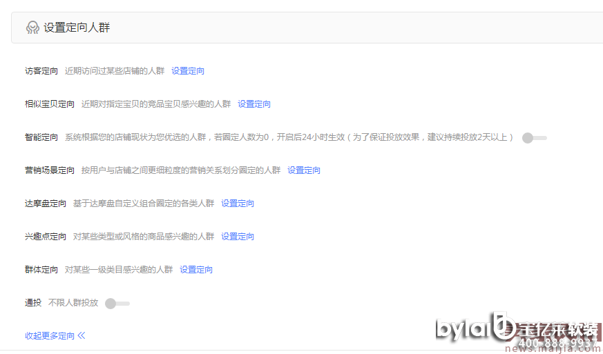
Task: Click the 营销场景定向 label
Action: click(x=50, y=170)
